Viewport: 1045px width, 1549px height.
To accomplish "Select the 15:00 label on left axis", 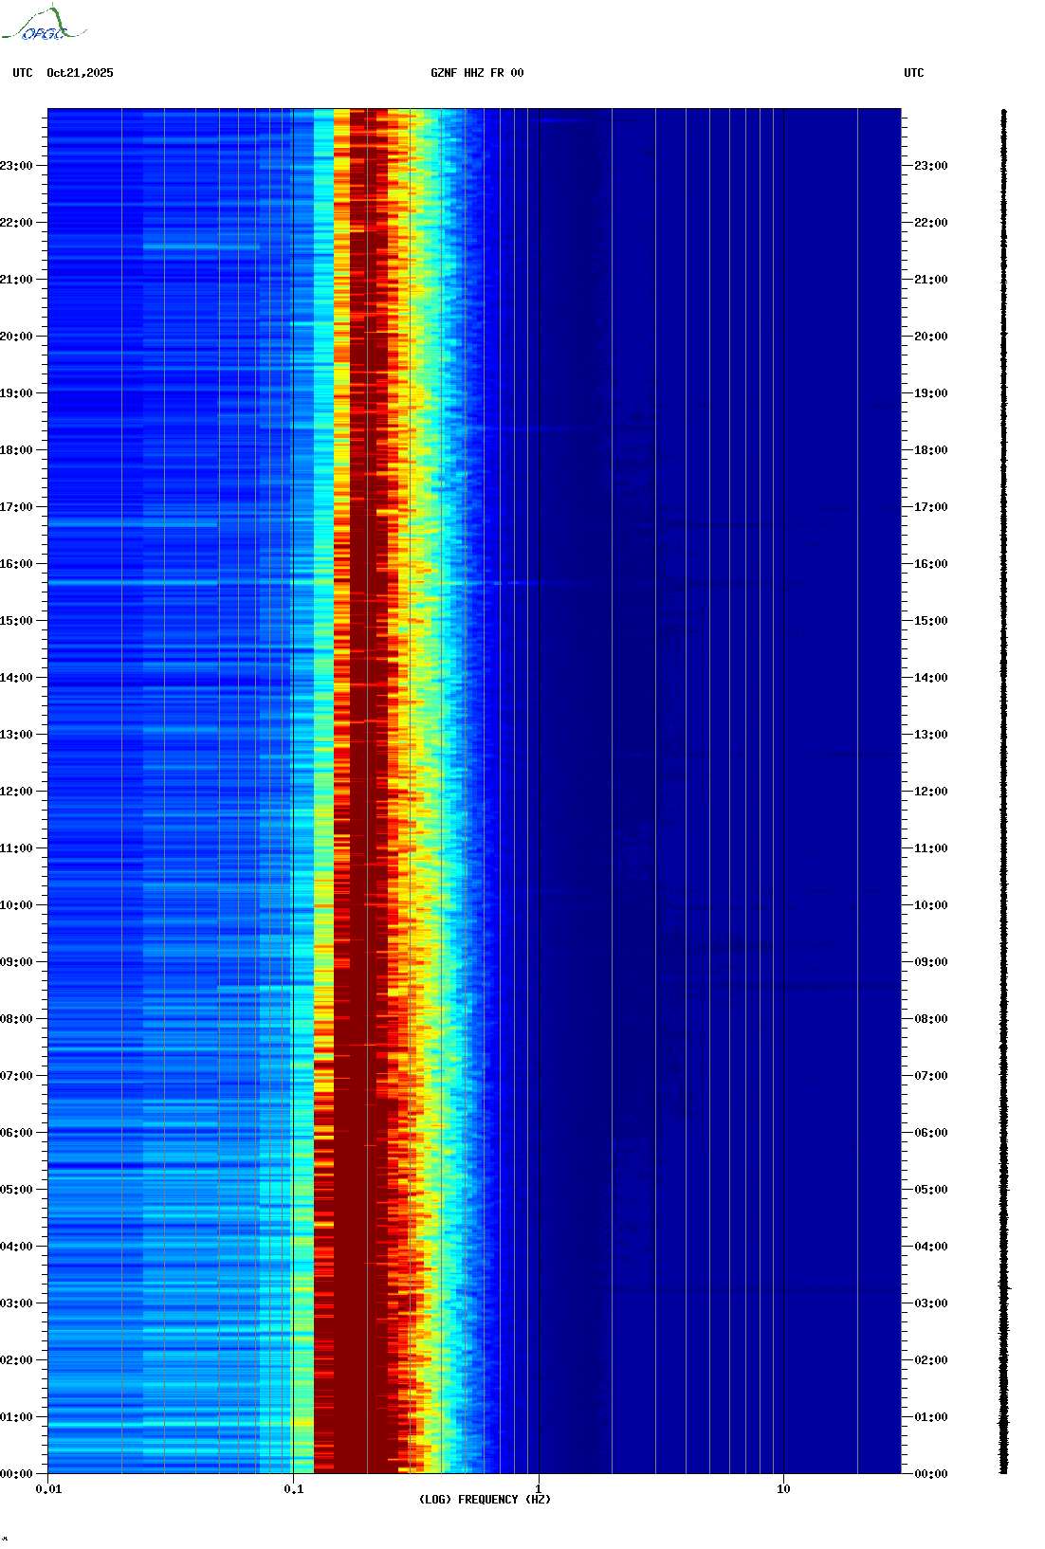I will pyautogui.click(x=16, y=621).
